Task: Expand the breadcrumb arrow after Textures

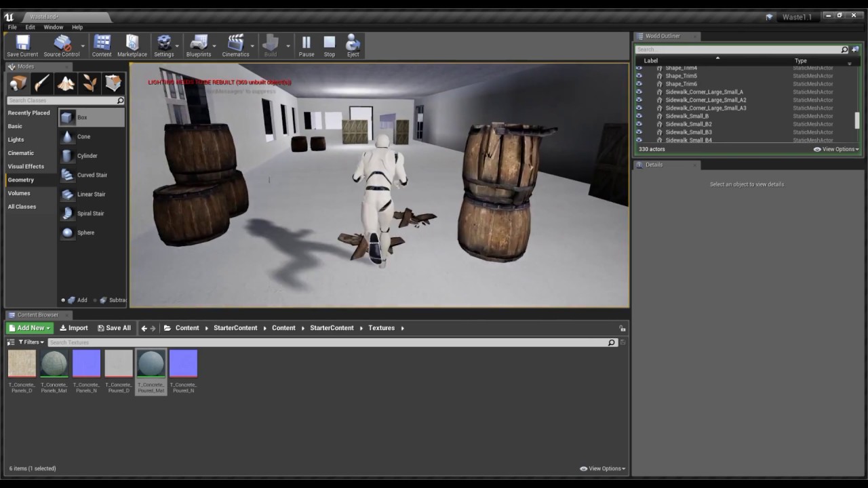Action: 402,328
